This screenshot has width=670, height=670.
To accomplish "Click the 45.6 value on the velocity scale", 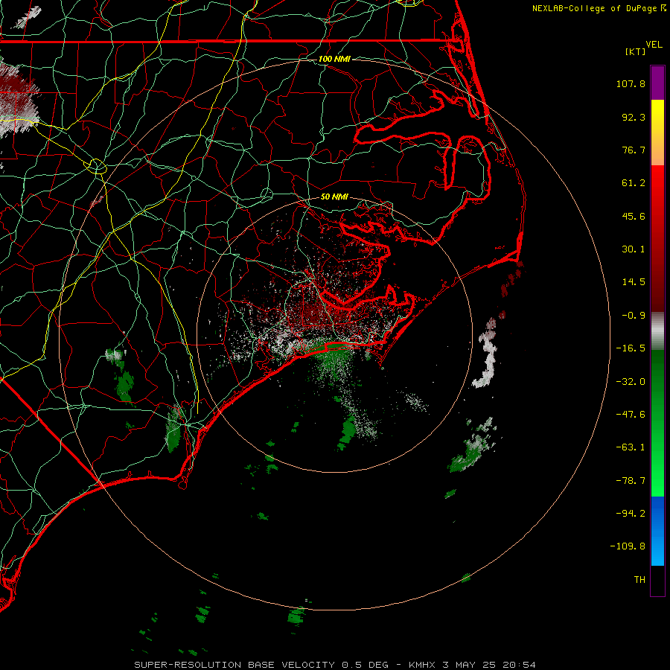I will (634, 216).
